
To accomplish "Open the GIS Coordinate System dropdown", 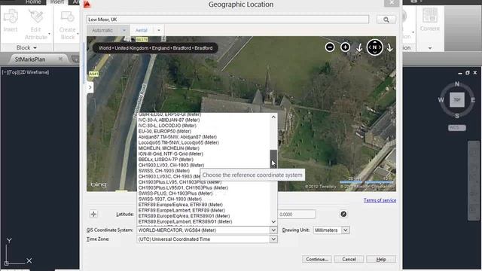I will [273, 230].
